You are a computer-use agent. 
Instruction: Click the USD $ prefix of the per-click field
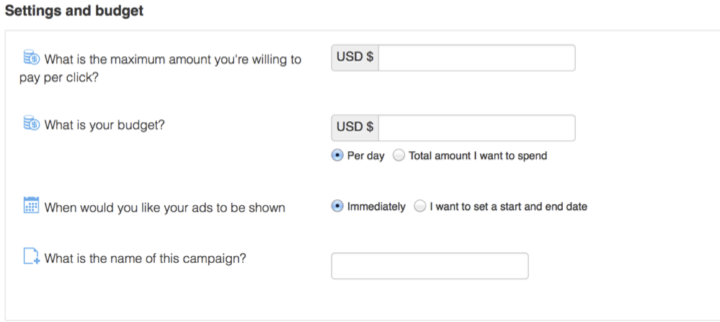(355, 58)
